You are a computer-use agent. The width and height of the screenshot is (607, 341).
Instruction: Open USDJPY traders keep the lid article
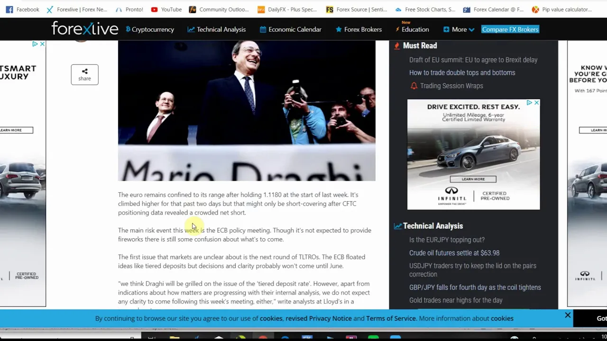473,270
